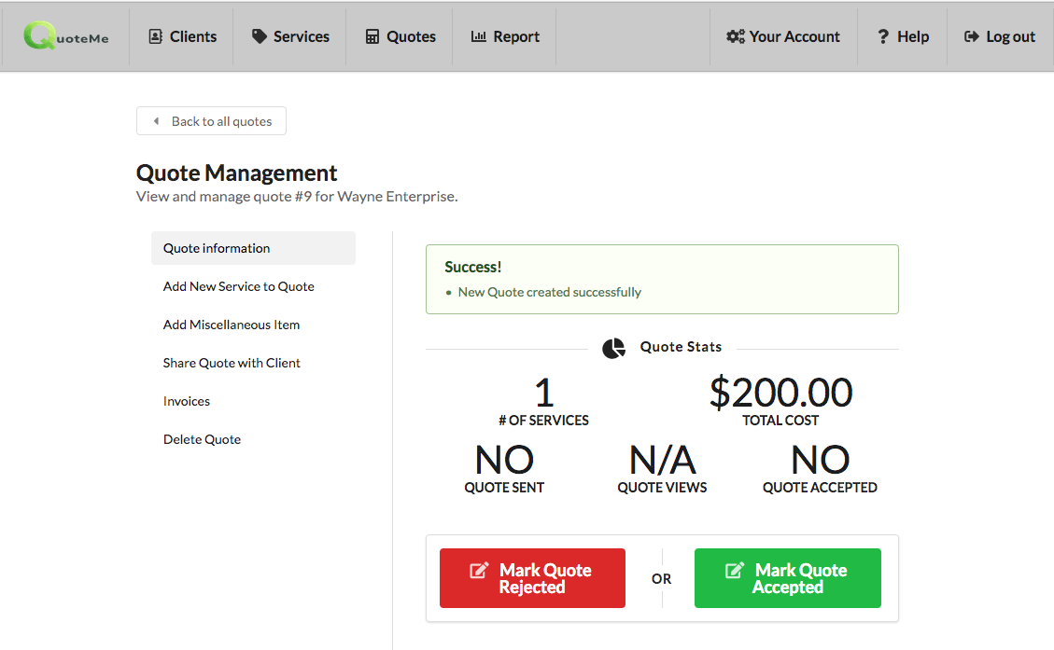Screen dimensions: 1054x650
Task: Open the Services menu
Action: tap(289, 36)
